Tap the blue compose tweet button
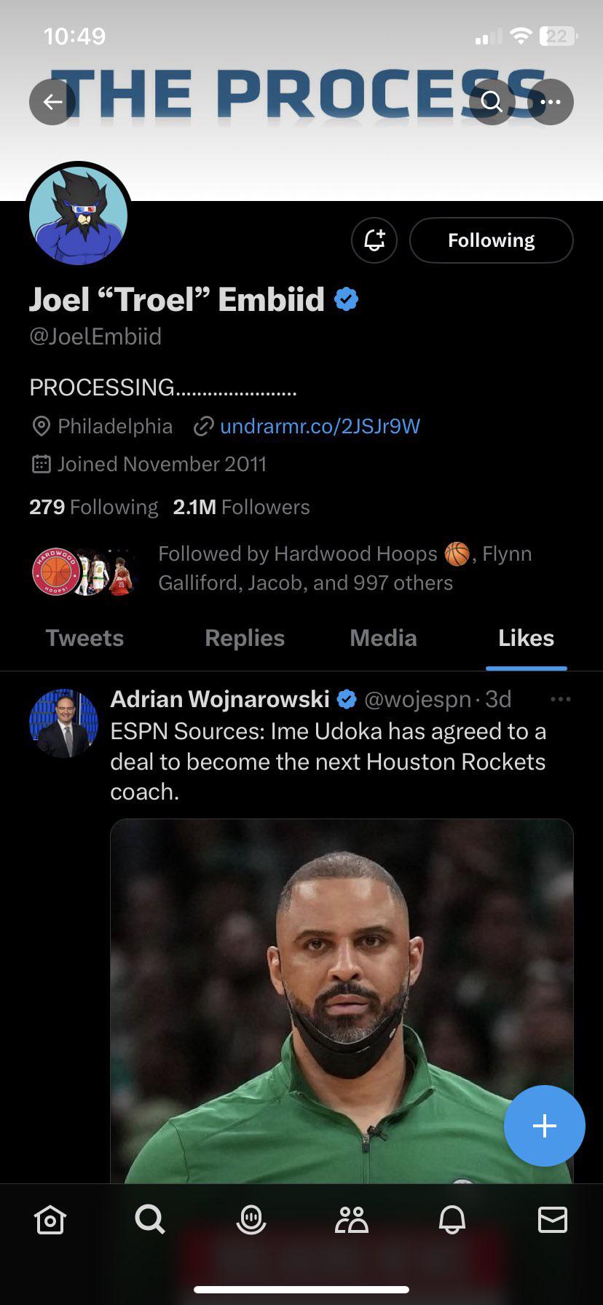This screenshot has height=1305, width=603. point(544,1126)
